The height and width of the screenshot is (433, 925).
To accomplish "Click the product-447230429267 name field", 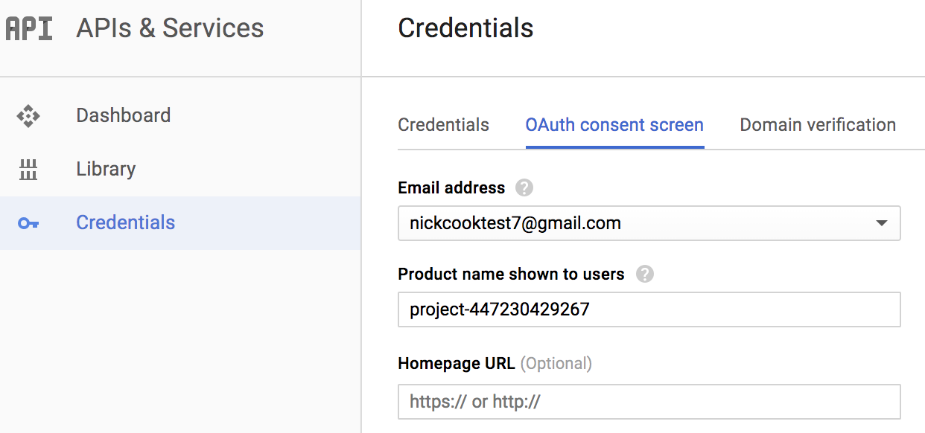I will point(648,309).
